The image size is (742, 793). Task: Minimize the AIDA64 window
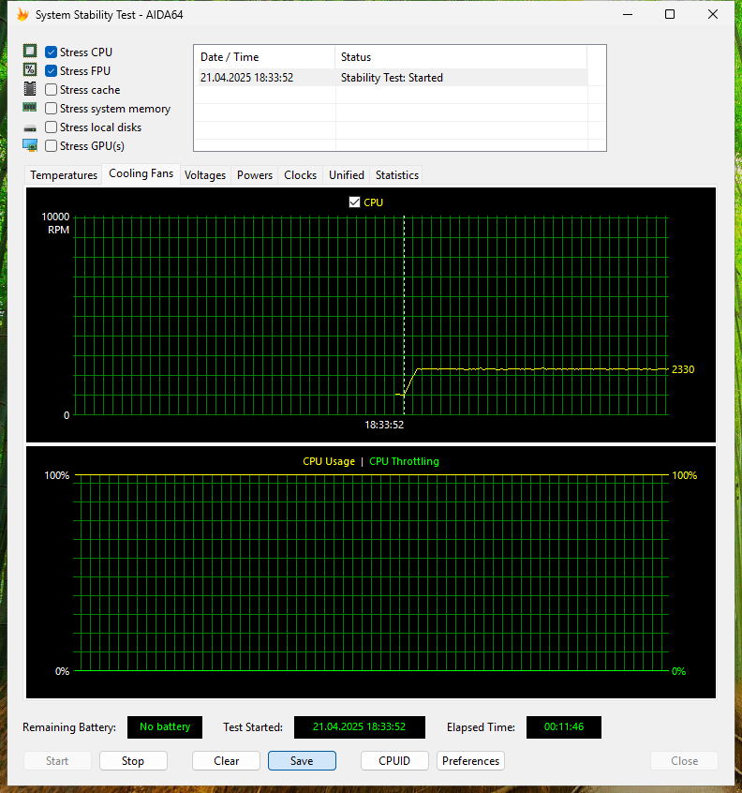pos(628,14)
